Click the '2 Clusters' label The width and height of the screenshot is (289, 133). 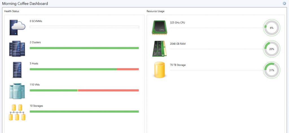click(35, 42)
